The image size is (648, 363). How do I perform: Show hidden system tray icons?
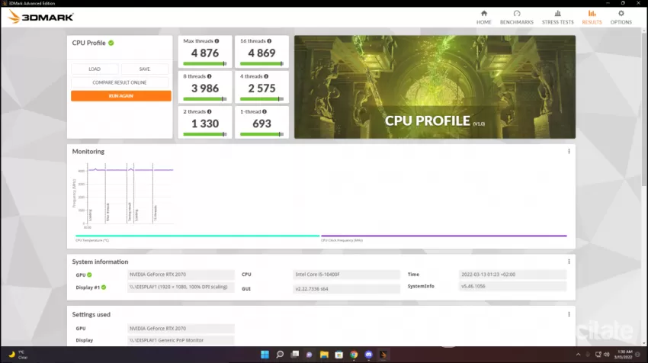coord(578,355)
